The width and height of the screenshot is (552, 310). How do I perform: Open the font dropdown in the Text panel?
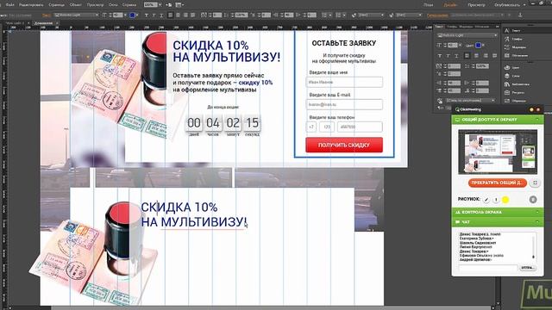pyautogui.click(x=467, y=35)
